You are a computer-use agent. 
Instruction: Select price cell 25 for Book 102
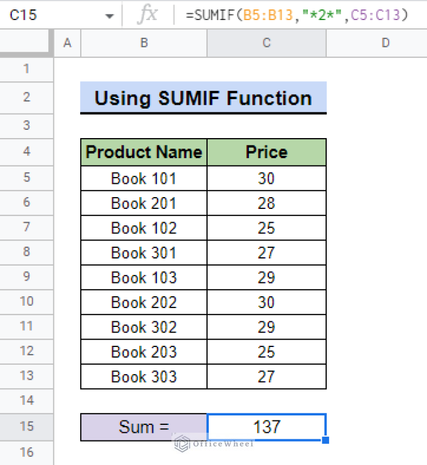267,228
